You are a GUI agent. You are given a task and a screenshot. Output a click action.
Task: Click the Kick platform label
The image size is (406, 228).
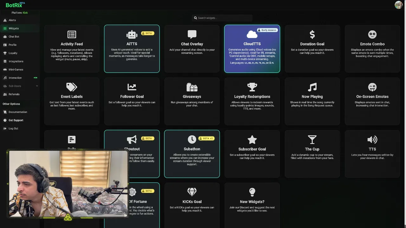pyautogui.click(x=25, y=13)
